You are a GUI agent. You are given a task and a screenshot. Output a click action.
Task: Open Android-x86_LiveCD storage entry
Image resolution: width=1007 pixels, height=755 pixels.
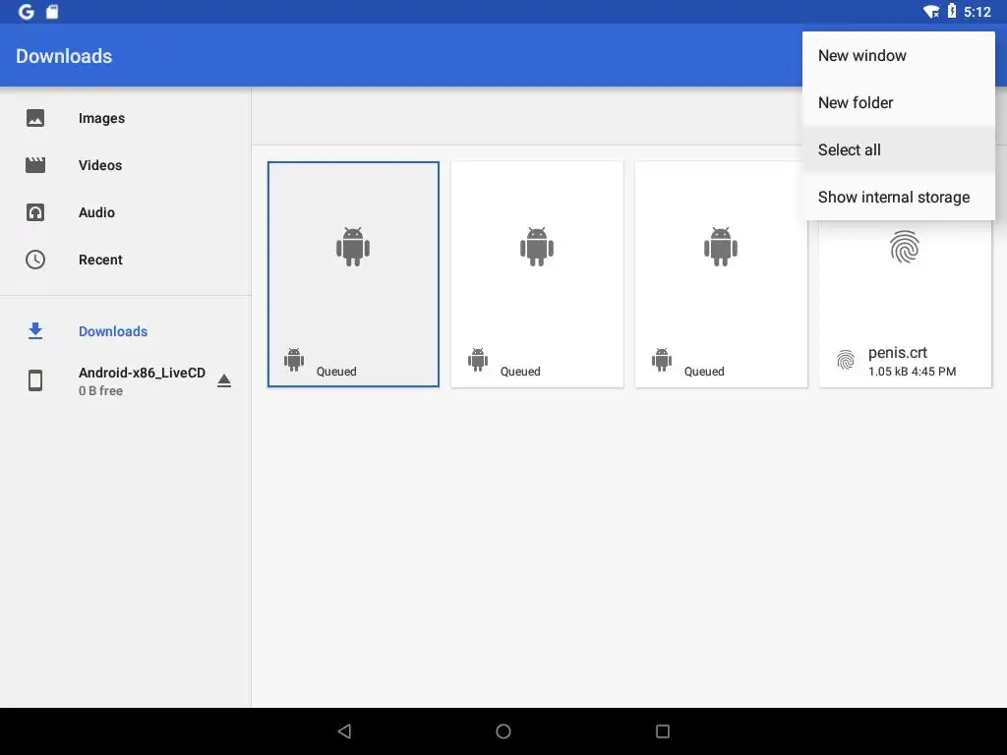(125, 380)
